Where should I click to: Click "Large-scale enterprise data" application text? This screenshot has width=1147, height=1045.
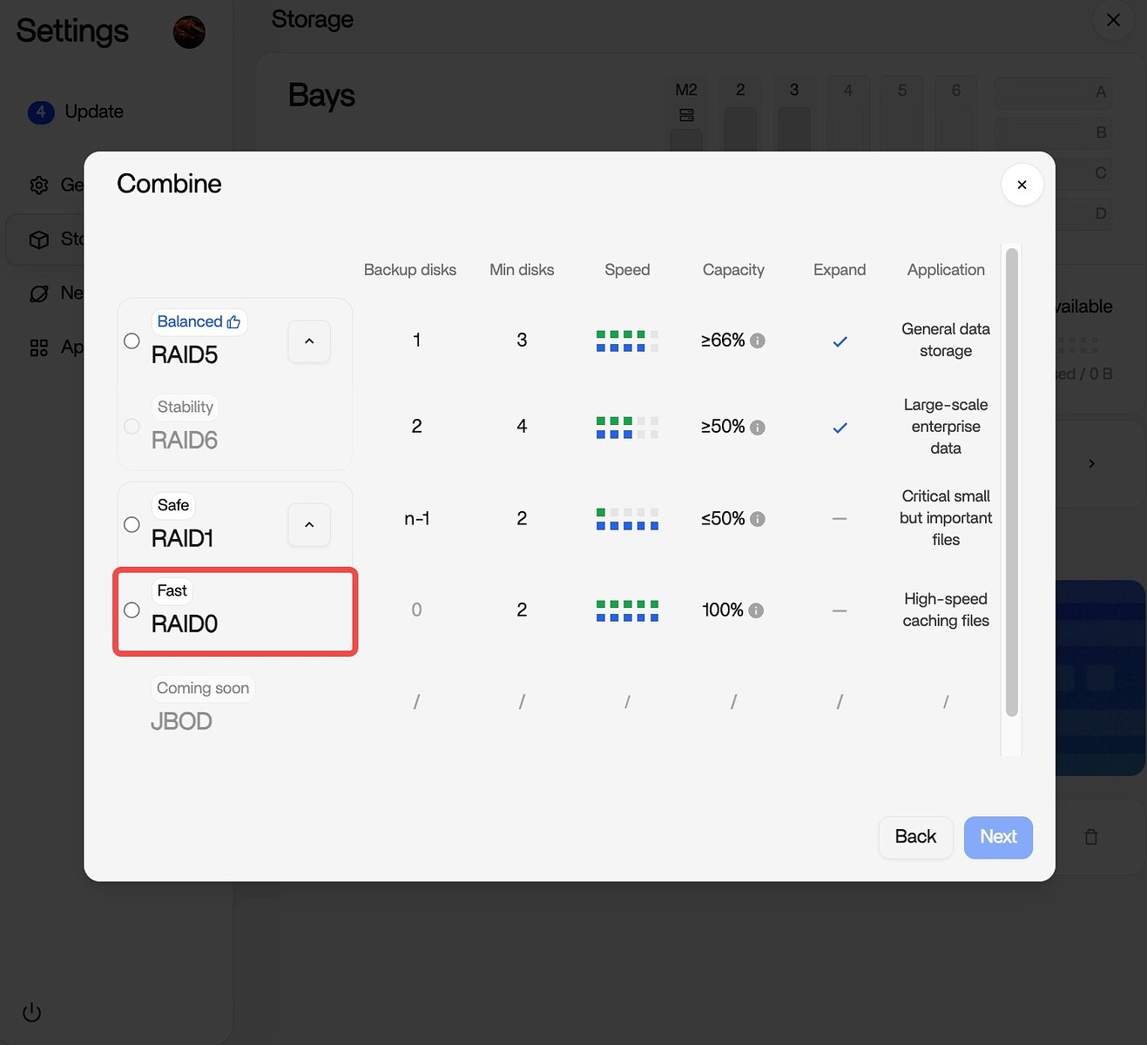pyautogui.click(x=946, y=427)
